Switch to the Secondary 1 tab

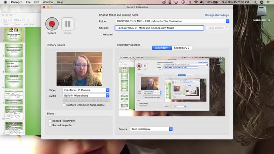[x=162, y=48]
